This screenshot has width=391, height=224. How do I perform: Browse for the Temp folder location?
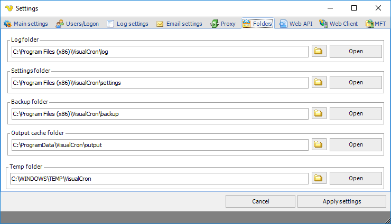click(319, 178)
